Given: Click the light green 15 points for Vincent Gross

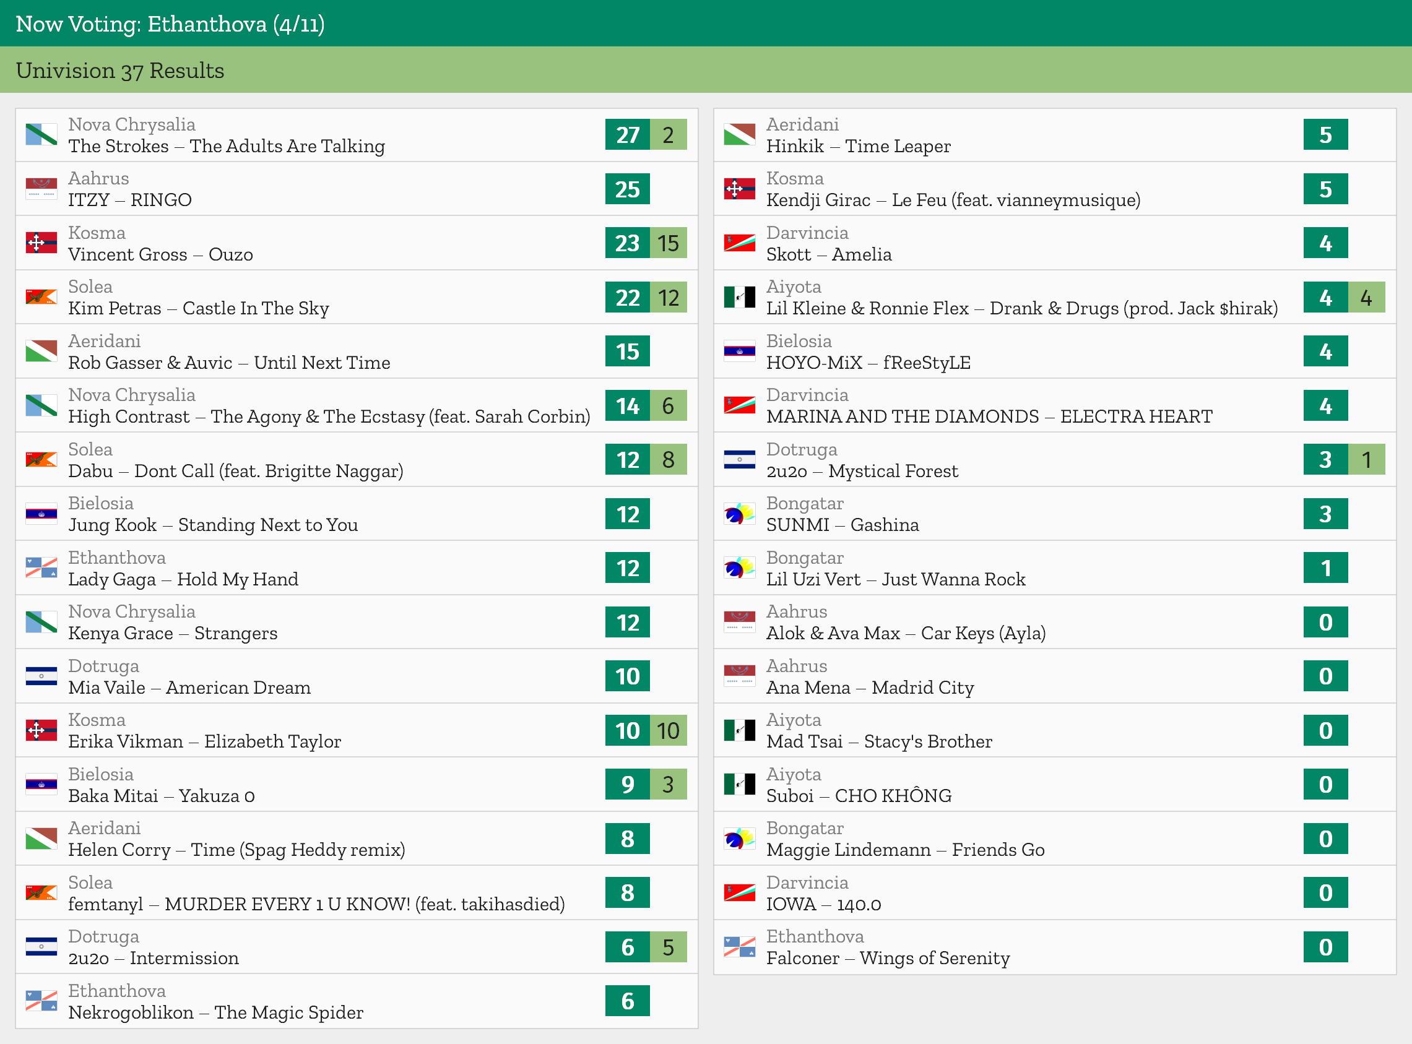Looking at the screenshot, I should coord(668,243).
